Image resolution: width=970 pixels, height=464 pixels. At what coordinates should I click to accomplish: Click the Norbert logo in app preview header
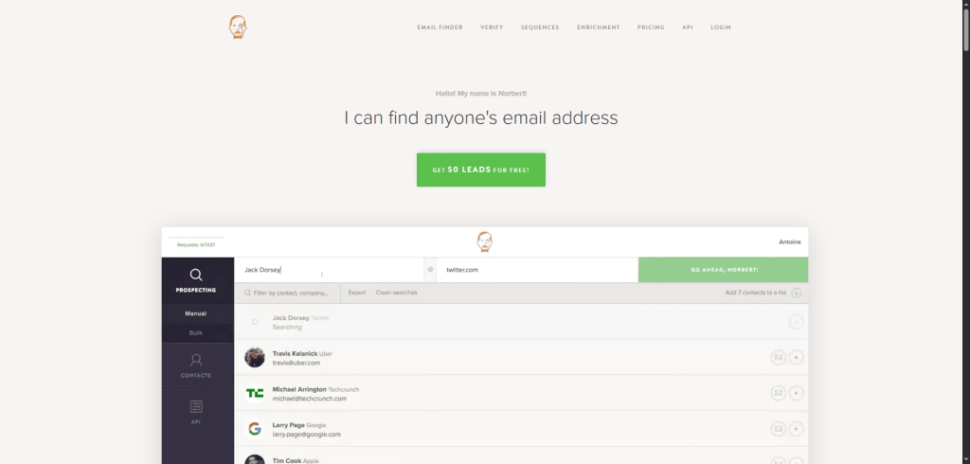point(485,241)
